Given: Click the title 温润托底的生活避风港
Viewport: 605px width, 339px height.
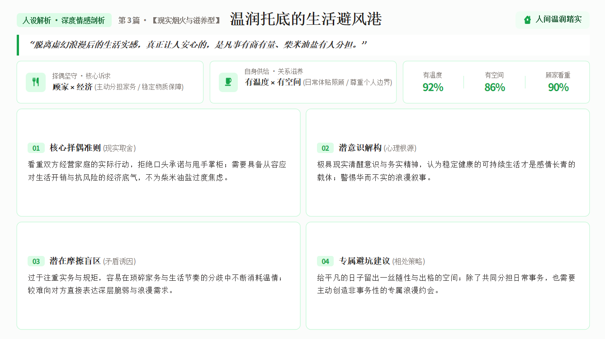Looking at the screenshot, I should (306, 19).
